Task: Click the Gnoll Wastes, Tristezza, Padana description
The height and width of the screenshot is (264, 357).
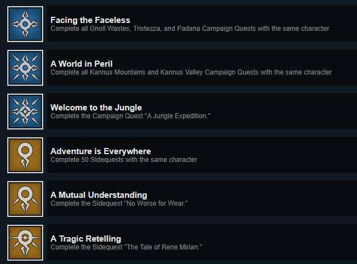Action: [189, 28]
